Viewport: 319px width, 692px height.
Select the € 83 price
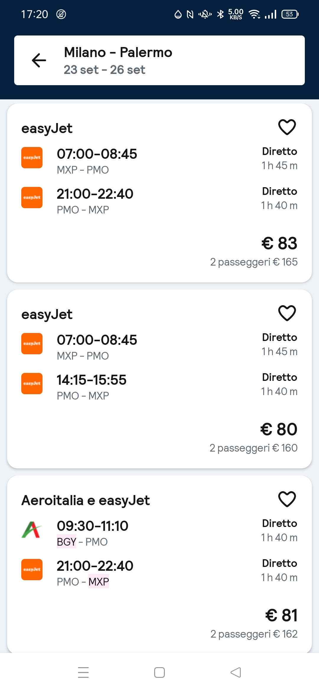(279, 243)
